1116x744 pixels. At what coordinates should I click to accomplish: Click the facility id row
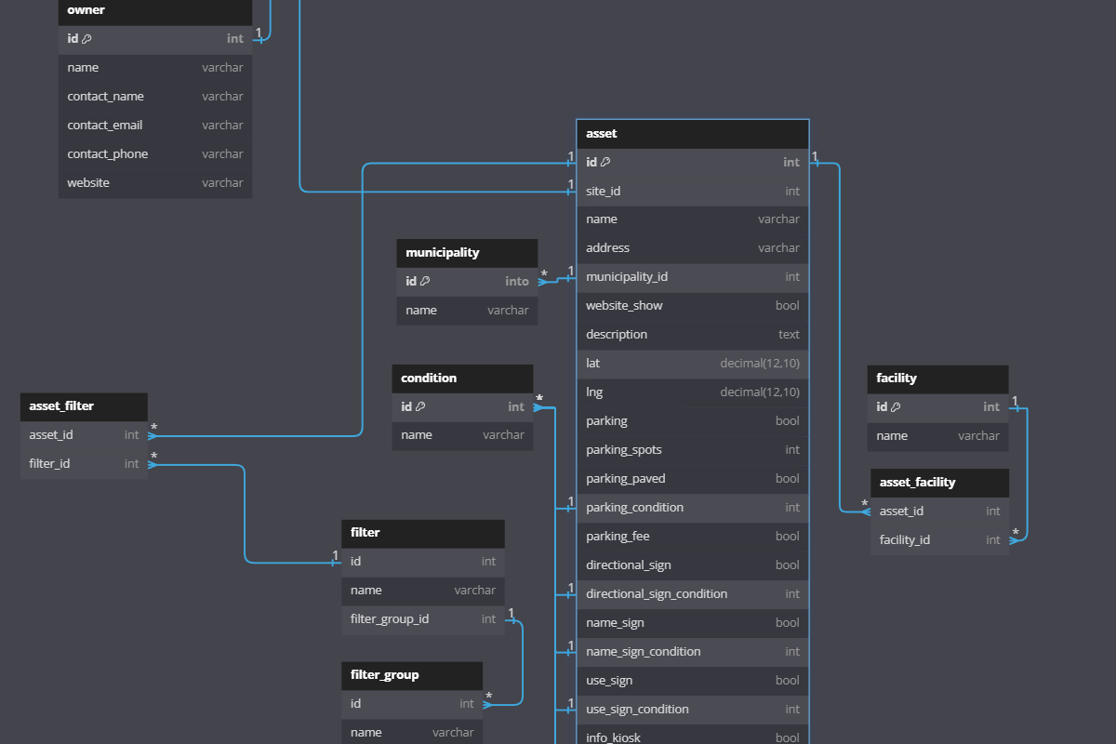937,407
